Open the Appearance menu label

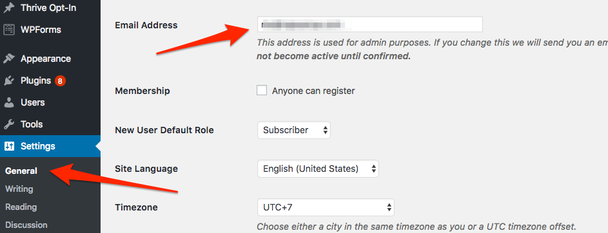tap(46, 59)
